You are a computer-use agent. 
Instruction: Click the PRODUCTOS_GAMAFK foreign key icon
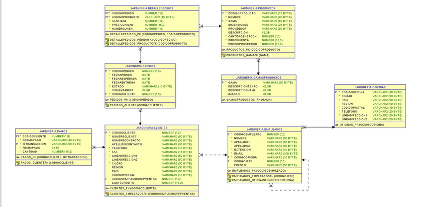[223, 55]
